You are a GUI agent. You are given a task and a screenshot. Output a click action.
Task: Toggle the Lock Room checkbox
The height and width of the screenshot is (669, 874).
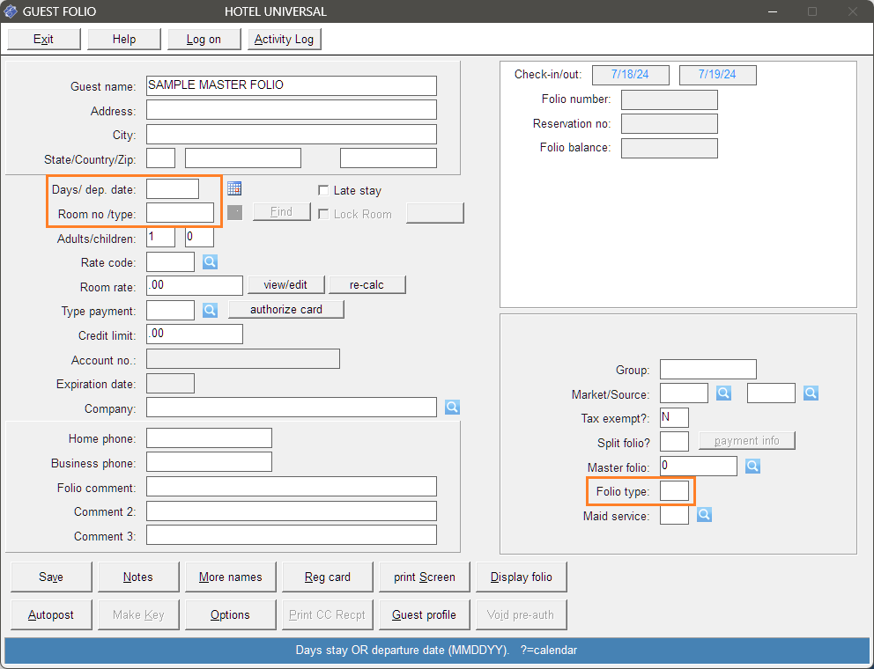(x=323, y=215)
